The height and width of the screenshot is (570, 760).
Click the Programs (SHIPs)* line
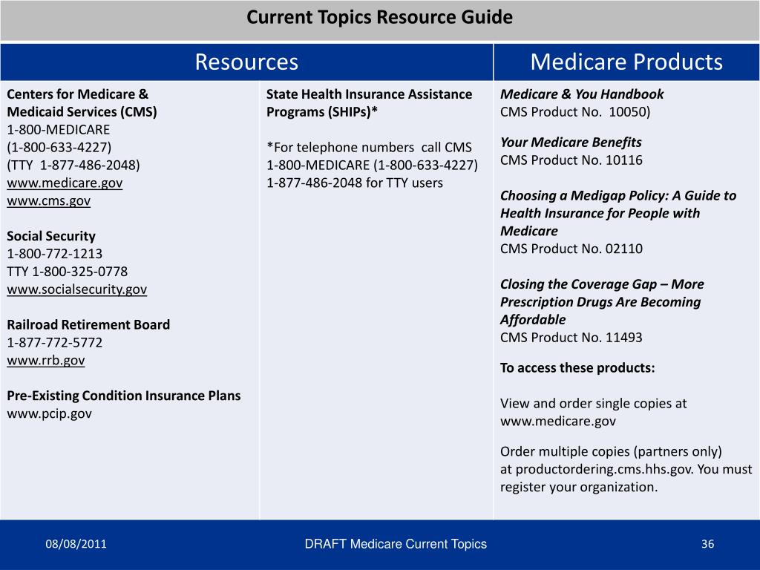pos(322,112)
